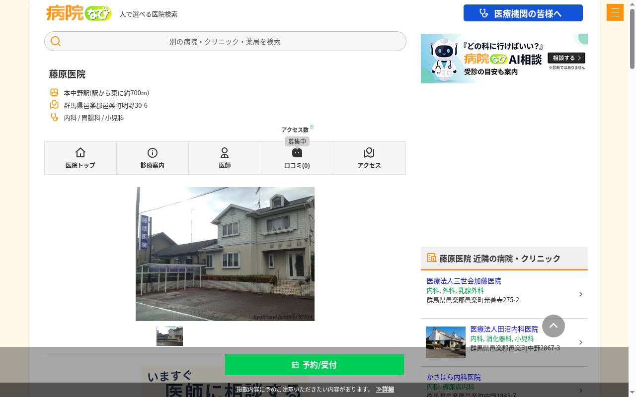
Task: Click the train station icon
Action: coord(54,92)
